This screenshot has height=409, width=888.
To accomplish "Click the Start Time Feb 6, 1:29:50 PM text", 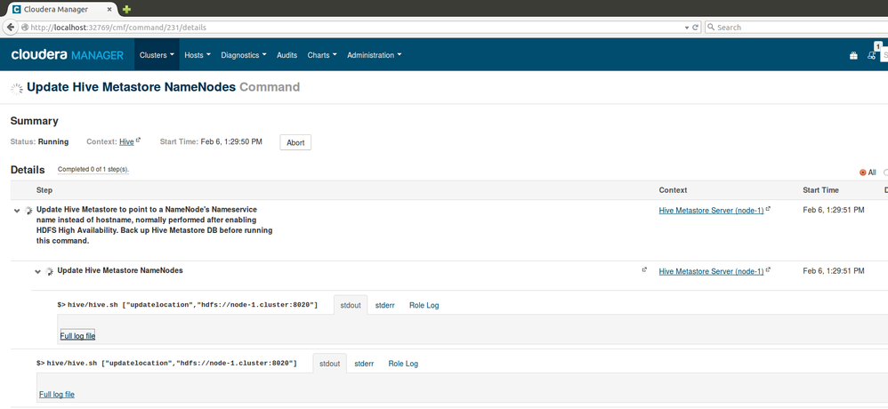I will point(211,142).
